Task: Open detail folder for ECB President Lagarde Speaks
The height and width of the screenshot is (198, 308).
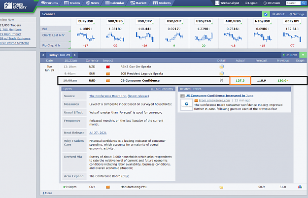Action: pyautogui.click(x=221, y=73)
